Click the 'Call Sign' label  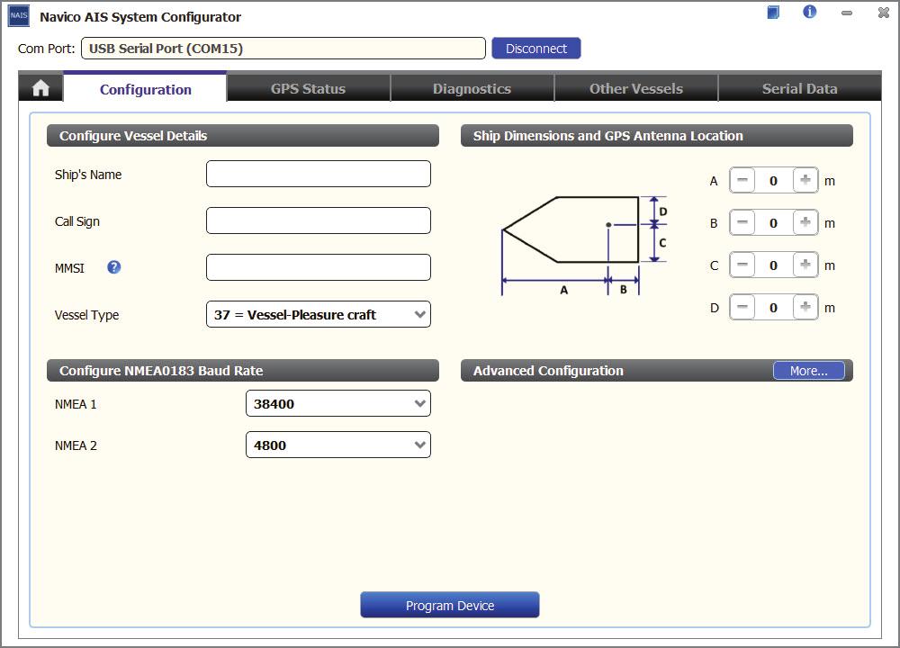click(76, 221)
